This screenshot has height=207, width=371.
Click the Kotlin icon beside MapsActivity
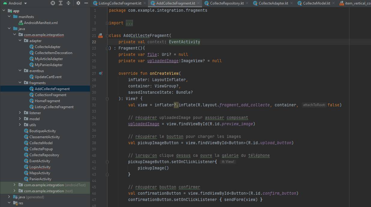click(26, 173)
